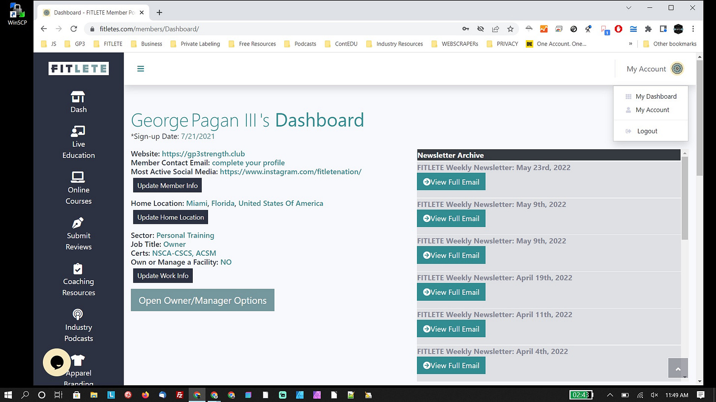Toggle the hamburger sidebar menu

tap(141, 69)
